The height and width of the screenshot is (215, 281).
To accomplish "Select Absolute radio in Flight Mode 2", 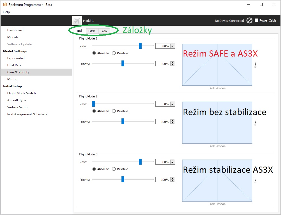I will 94,111.
